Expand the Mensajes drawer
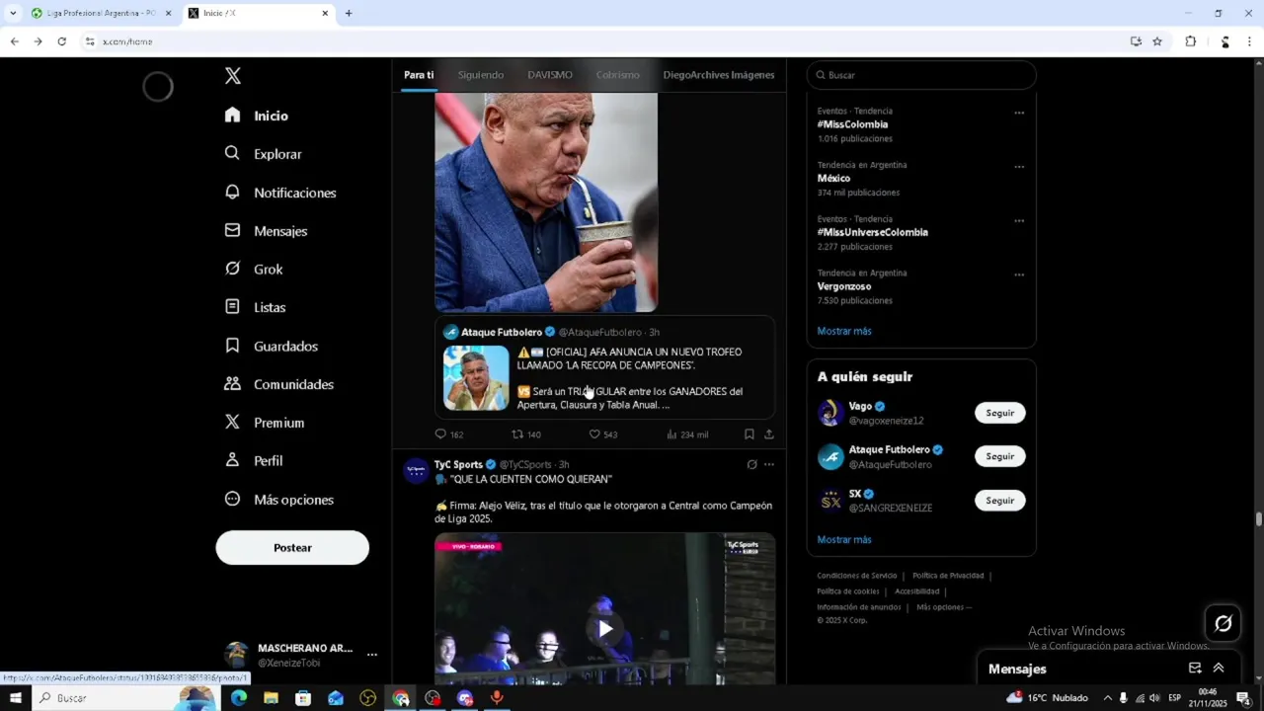 (x=1219, y=669)
